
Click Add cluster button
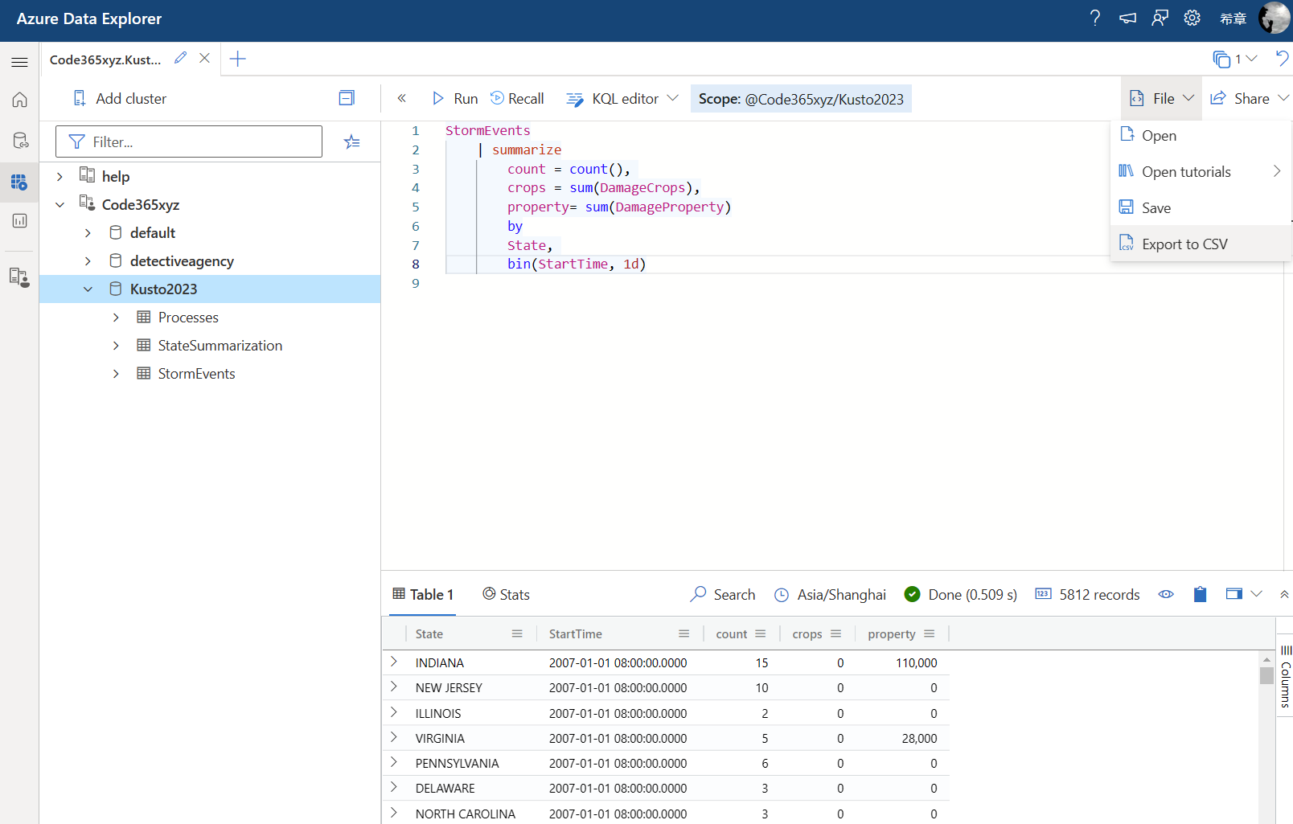point(120,99)
